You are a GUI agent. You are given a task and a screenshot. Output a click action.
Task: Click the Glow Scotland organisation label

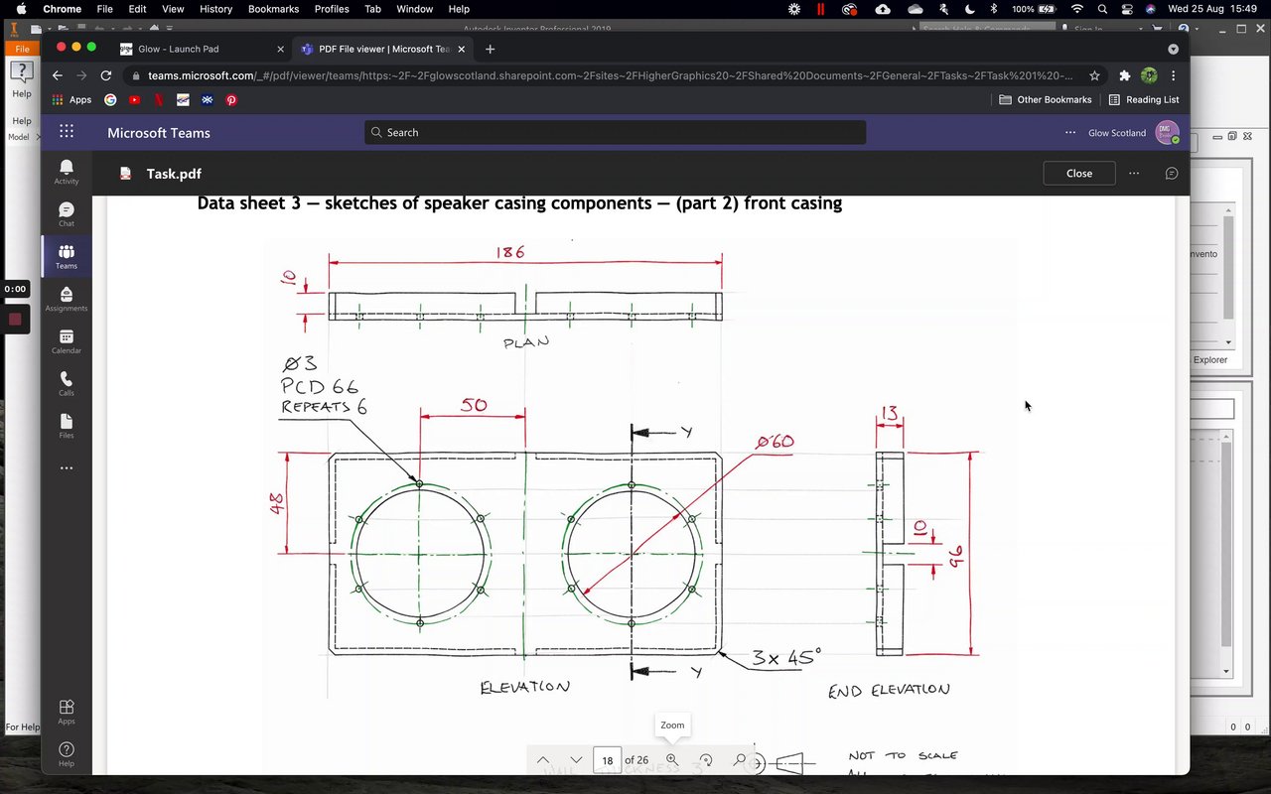point(1116,132)
